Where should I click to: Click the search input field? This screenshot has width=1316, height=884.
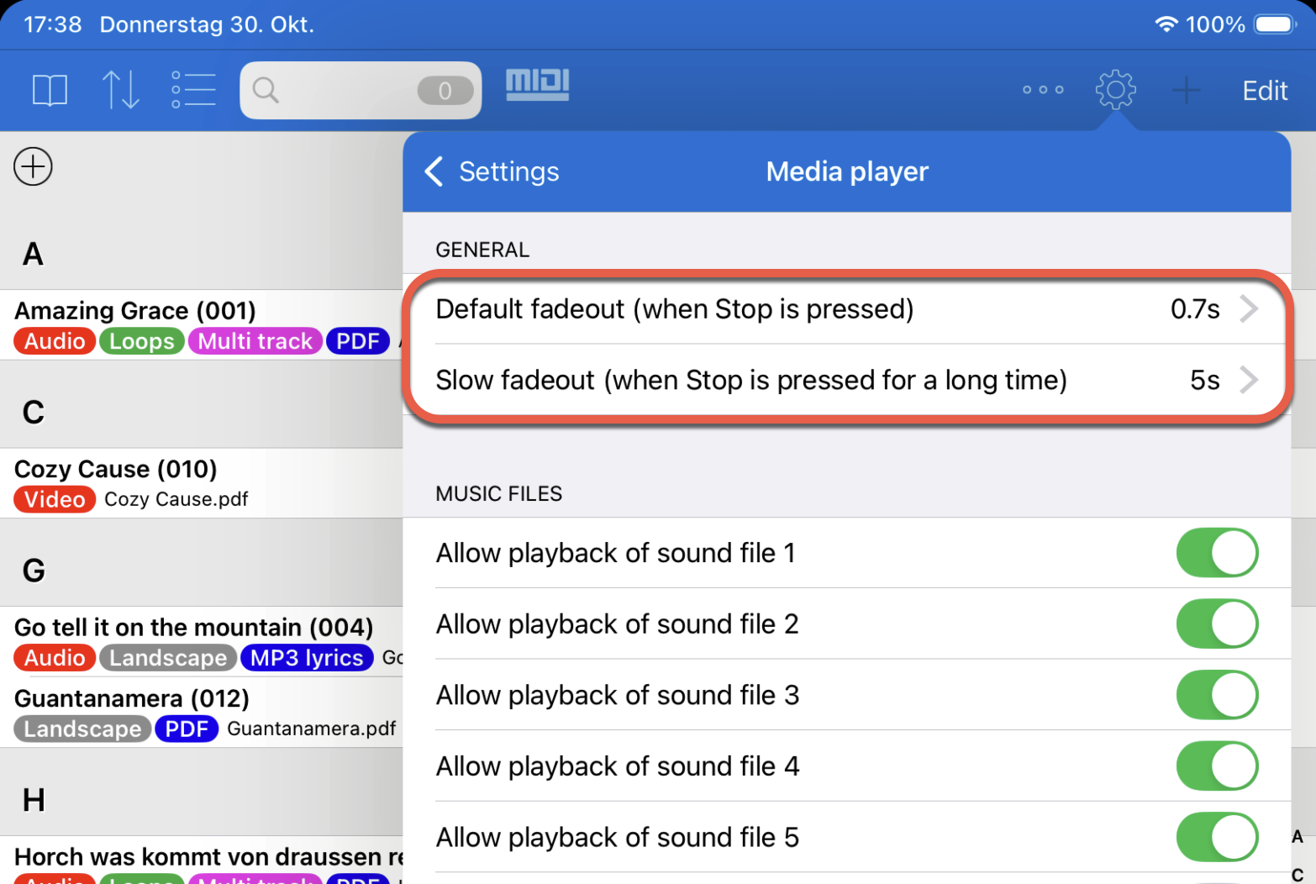coord(345,90)
